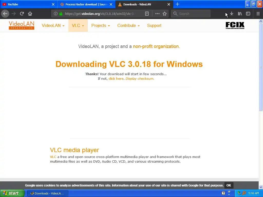The width and height of the screenshot is (263, 197).
Task: Close the YouTube tab
Action: point(53,4)
